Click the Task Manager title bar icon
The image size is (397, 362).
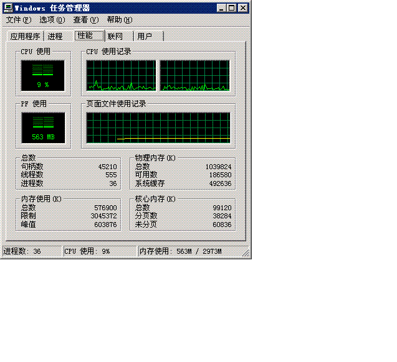pyautogui.click(x=8, y=8)
